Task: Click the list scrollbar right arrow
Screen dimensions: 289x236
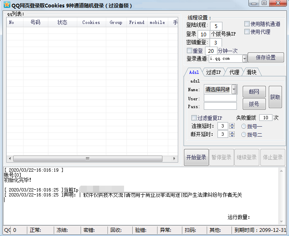Action: click(x=174, y=158)
